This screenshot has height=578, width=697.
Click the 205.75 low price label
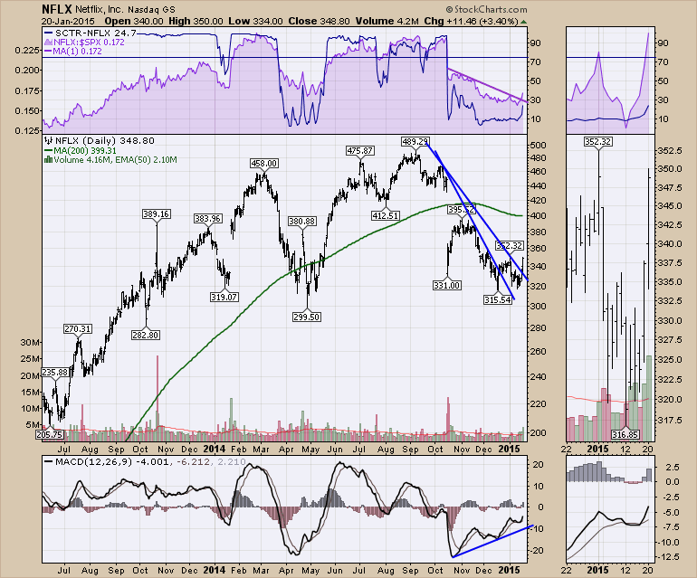(50, 434)
